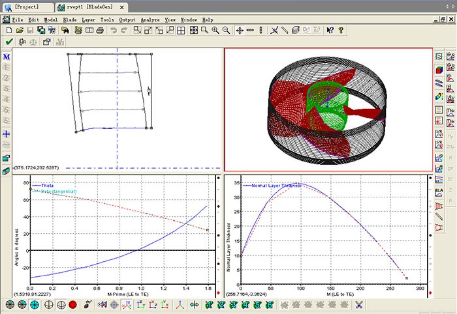Click the Zoom in magnifier icon

pyautogui.click(x=215, y=30)
